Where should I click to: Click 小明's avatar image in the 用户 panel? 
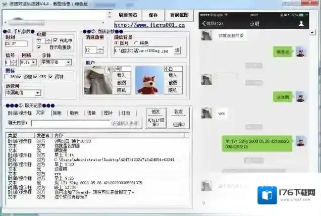click(98, 80)
